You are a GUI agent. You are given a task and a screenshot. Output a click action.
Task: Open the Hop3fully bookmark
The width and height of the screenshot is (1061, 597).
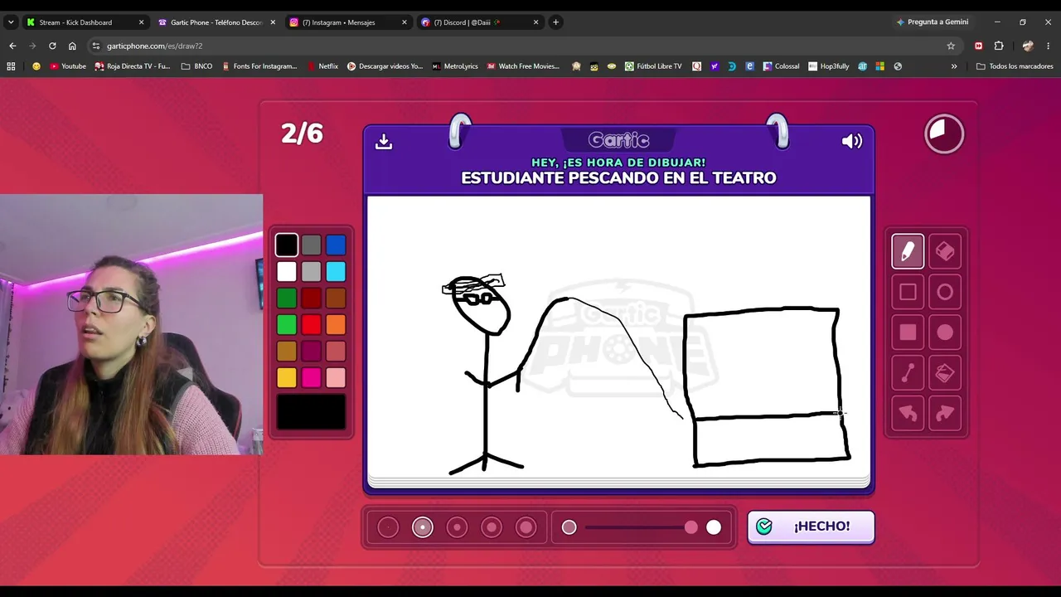click(x=828, y=66)
